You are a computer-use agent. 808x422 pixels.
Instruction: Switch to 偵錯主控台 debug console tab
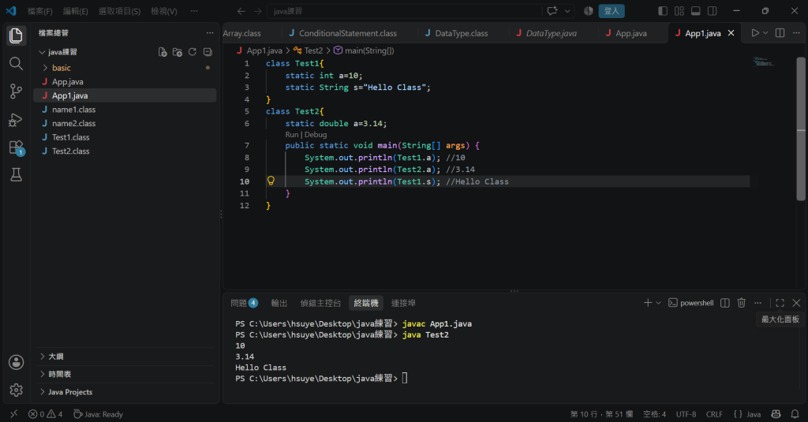pos(320,303)
